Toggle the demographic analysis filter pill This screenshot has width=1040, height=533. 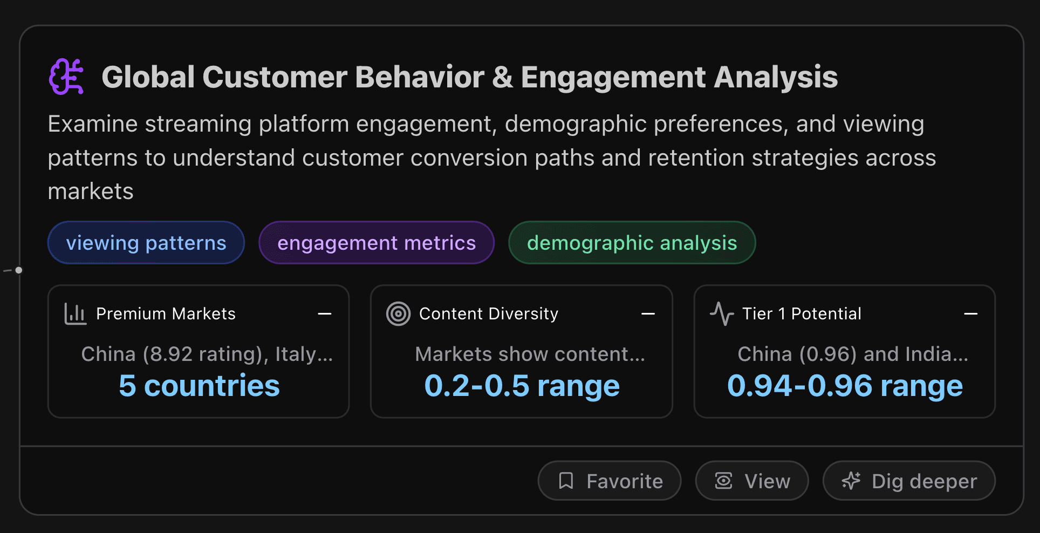click(x=632, y=243)
